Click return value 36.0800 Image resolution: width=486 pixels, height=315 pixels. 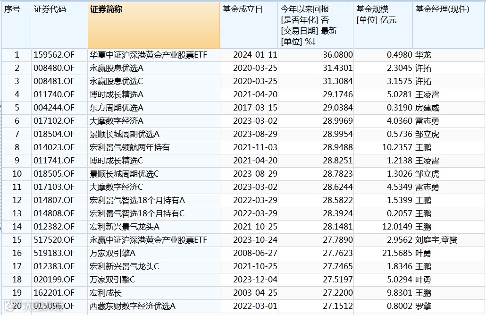pyautogui.click(x=337, y=55)
